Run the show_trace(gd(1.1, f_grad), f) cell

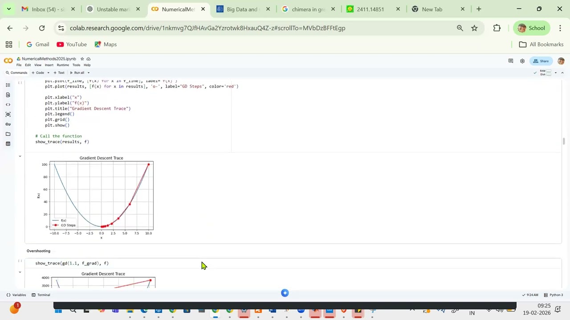20,261
